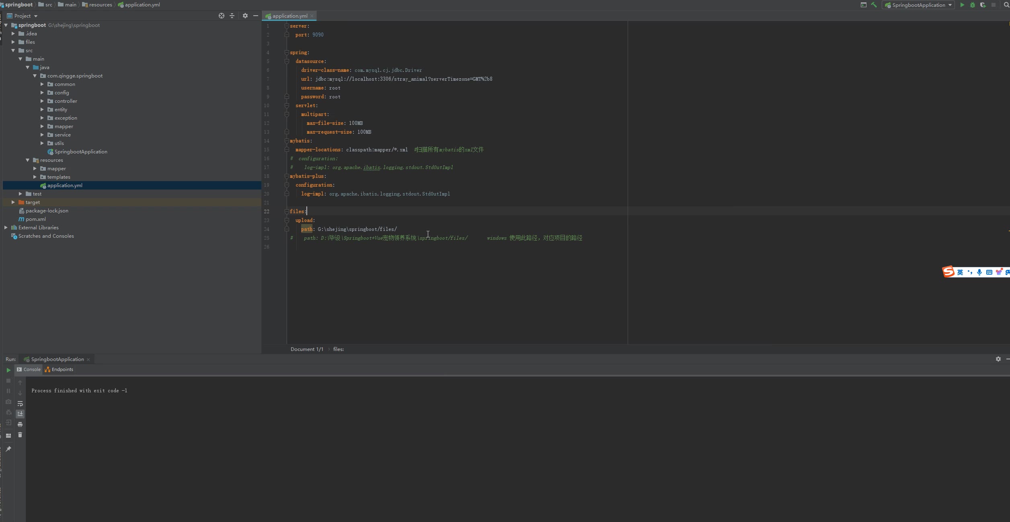Expand the controller package folder
1010x522 pixels.
coord(42,101)
